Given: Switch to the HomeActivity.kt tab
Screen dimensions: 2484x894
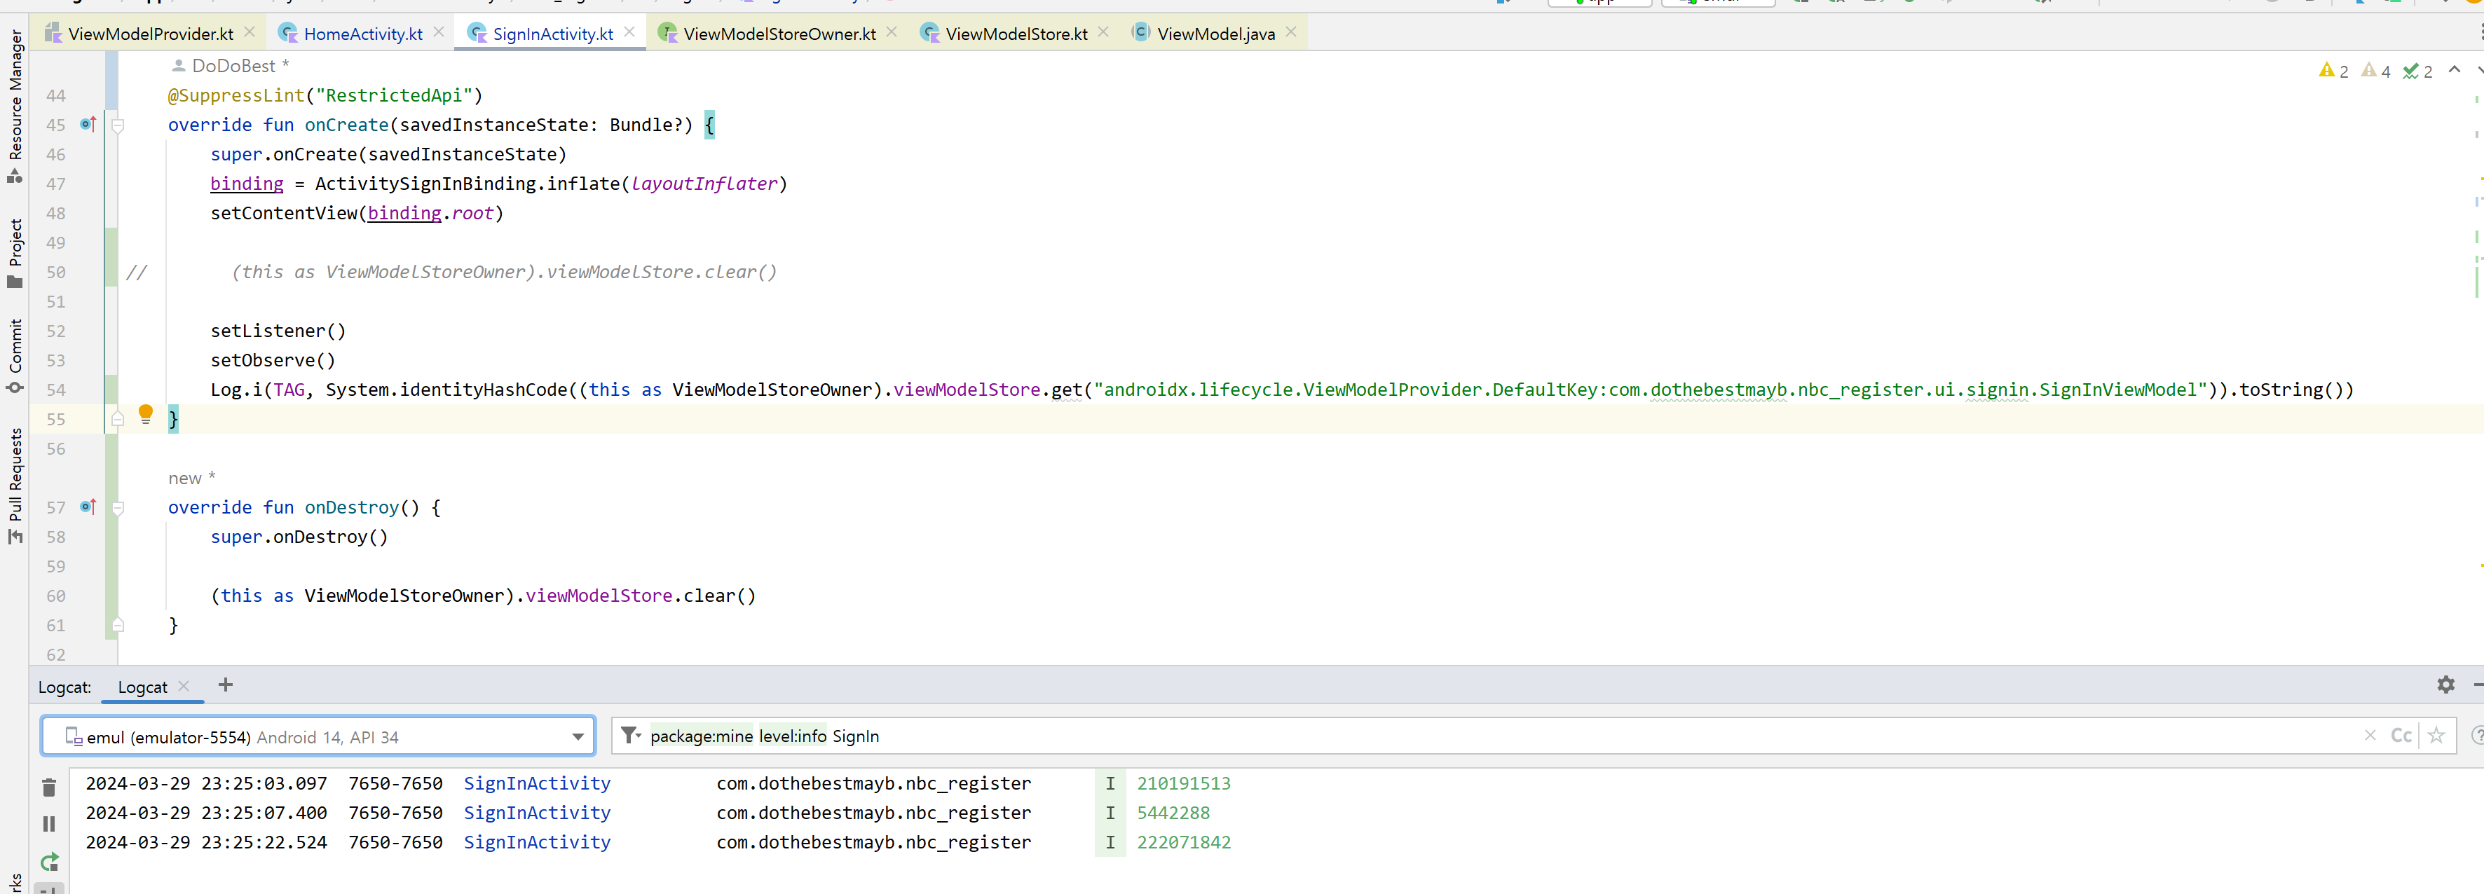Looking at the screenshot, I should [362, 34].
